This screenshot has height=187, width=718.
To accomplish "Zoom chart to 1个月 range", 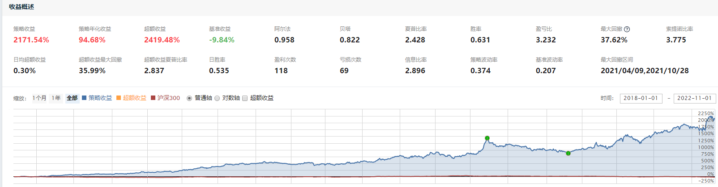I will (x=39, y=98).
